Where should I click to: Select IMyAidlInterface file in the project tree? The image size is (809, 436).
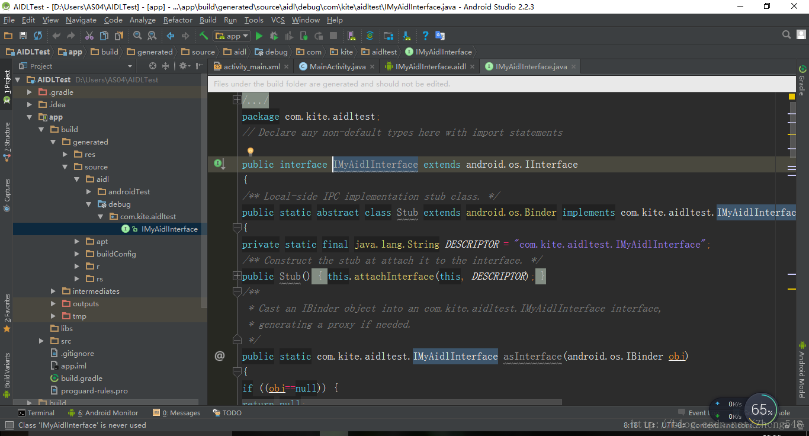tap(160, 229)
